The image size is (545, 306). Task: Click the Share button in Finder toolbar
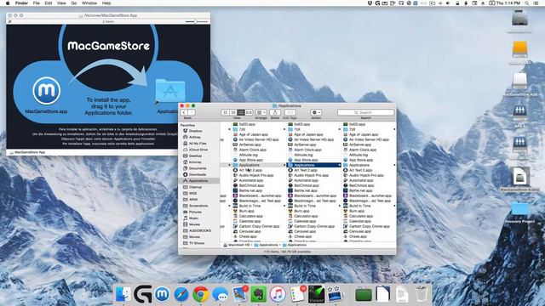[x=275, y=112]
